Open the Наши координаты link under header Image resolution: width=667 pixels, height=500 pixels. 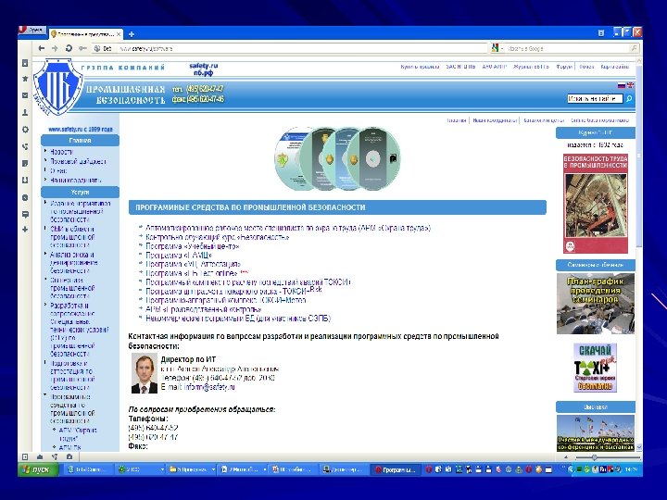click(x=495, y=120)
